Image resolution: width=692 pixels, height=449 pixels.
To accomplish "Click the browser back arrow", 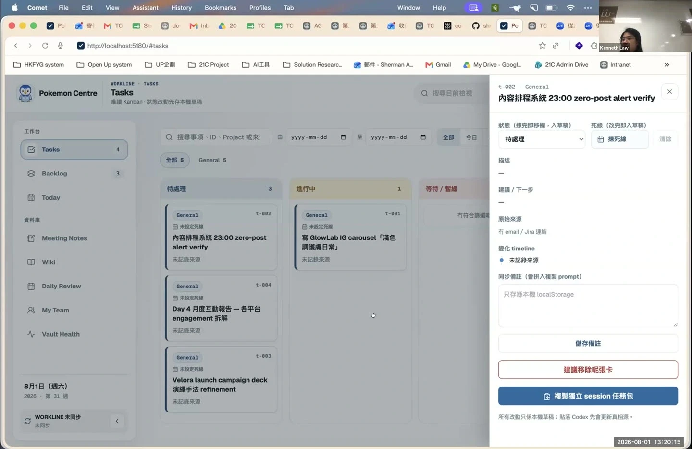I will click(x=16, y=46).
